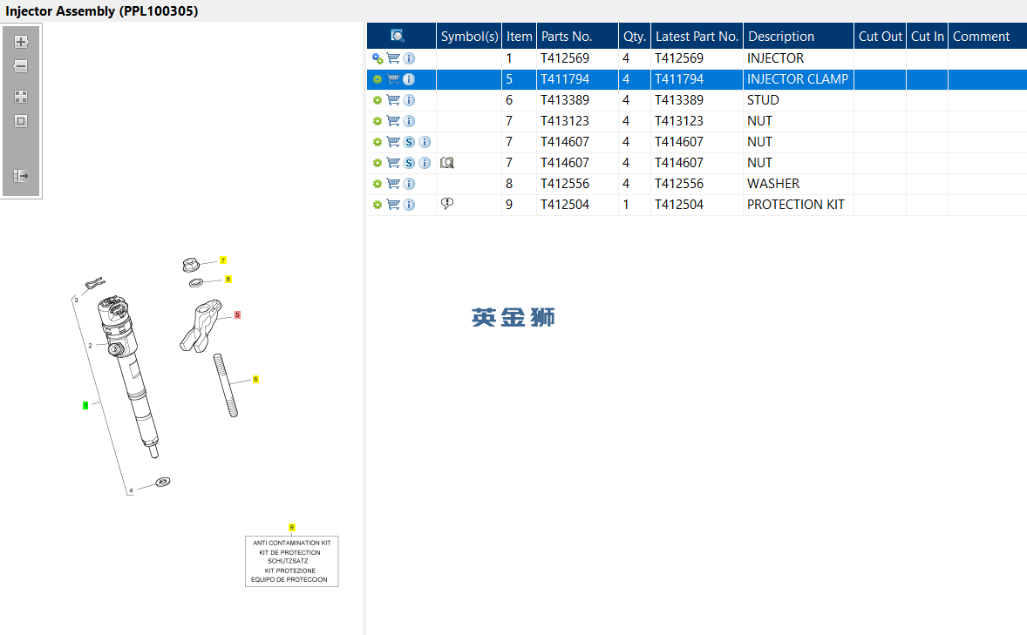Add INJECTOR CLAMP to cart
This screenshot has width=1027, height=635.
(x=393, y=79)
